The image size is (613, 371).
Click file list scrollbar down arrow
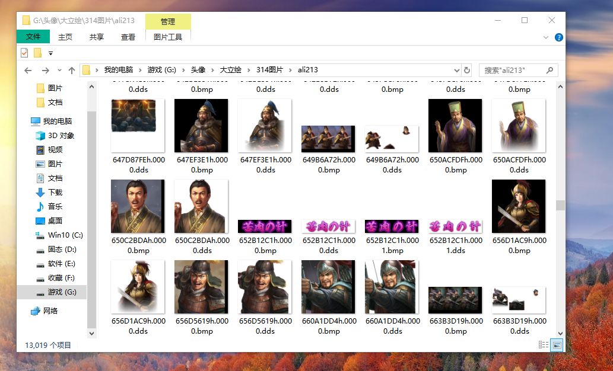[x=560, y=333]
